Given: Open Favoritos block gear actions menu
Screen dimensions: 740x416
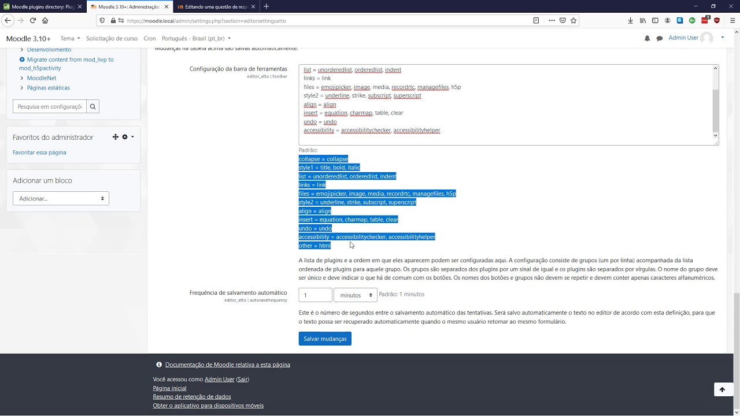Looking at the screenshot, I should coord(127,137).
